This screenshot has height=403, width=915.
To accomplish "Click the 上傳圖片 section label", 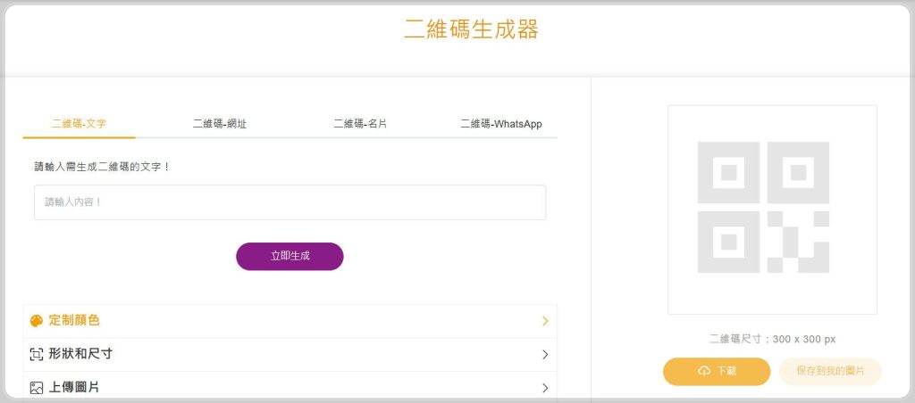I will tap(74, 388).
